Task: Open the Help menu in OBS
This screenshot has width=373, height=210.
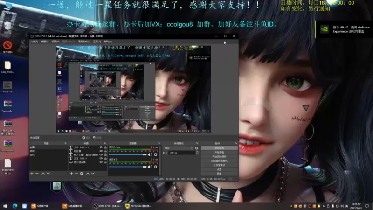Action: [x=108, y=42]
